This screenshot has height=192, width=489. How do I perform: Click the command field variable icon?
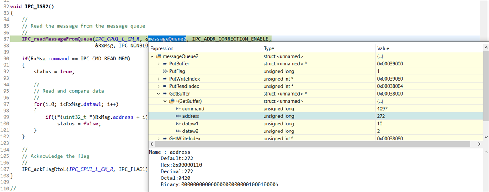coord(178,109)
